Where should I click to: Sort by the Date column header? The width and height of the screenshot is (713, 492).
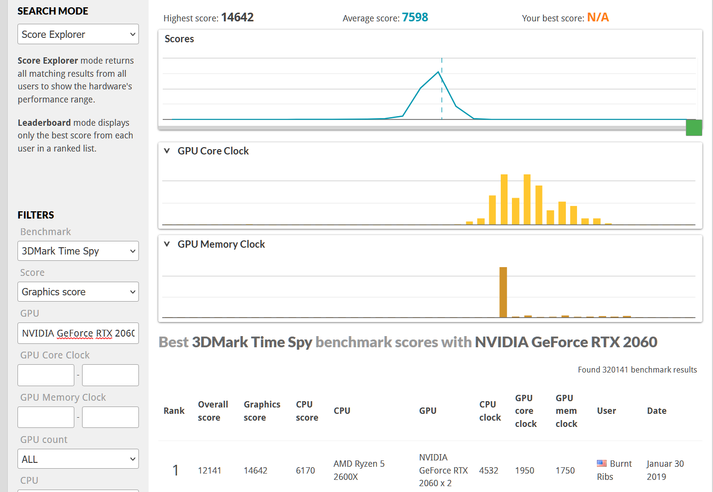657,411
